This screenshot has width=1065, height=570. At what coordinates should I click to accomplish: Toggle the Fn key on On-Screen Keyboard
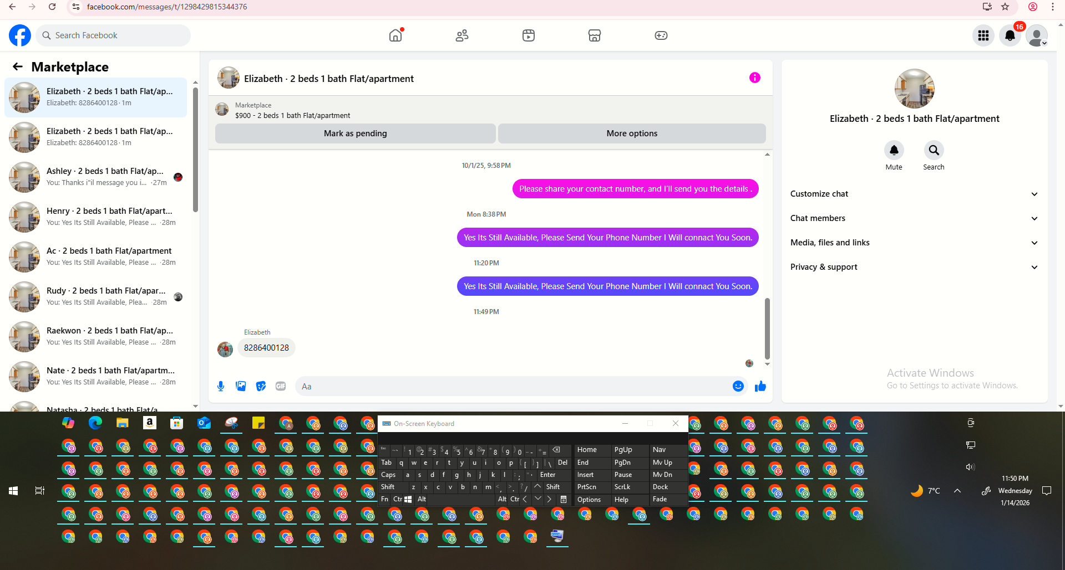[x=384, y=499]
